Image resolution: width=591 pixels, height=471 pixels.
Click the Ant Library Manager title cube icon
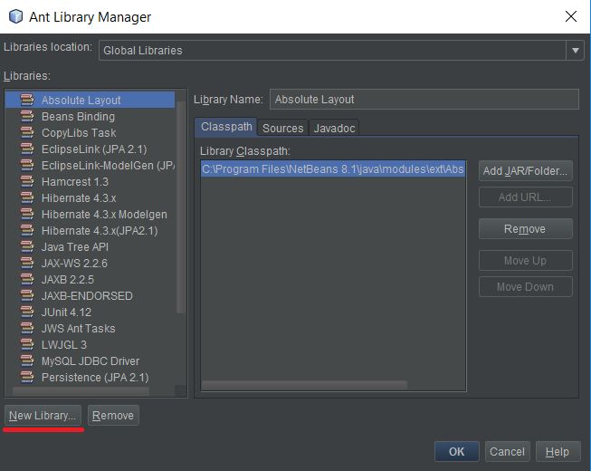tap(15, 16)
